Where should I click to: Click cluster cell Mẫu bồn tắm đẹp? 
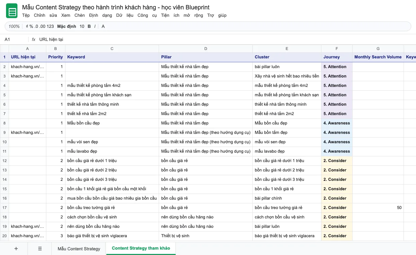tap(287, 133)
